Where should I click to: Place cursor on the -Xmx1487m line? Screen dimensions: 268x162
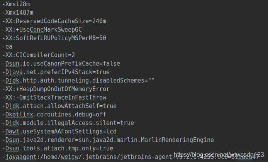18,13
